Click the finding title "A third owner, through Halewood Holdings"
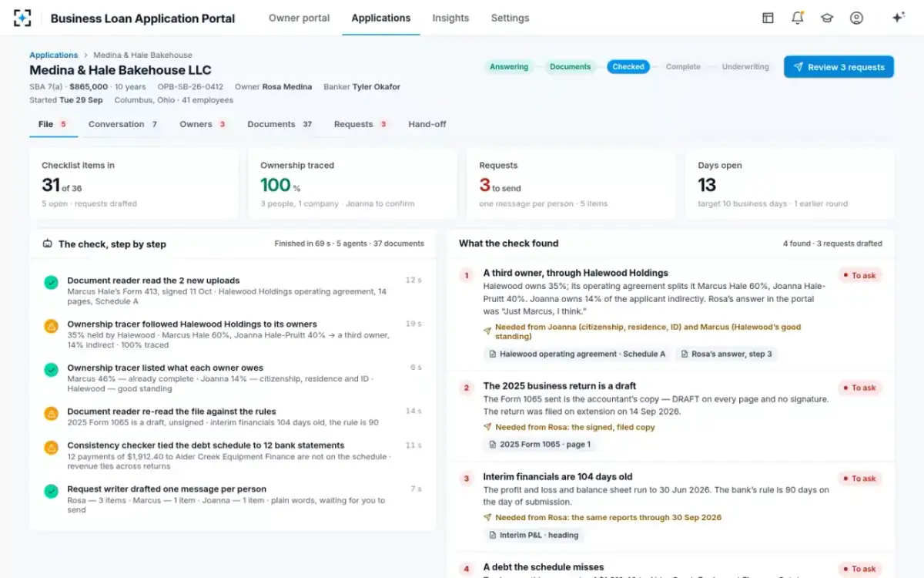The height and width of the screenshot is (578, 924). 575,273
